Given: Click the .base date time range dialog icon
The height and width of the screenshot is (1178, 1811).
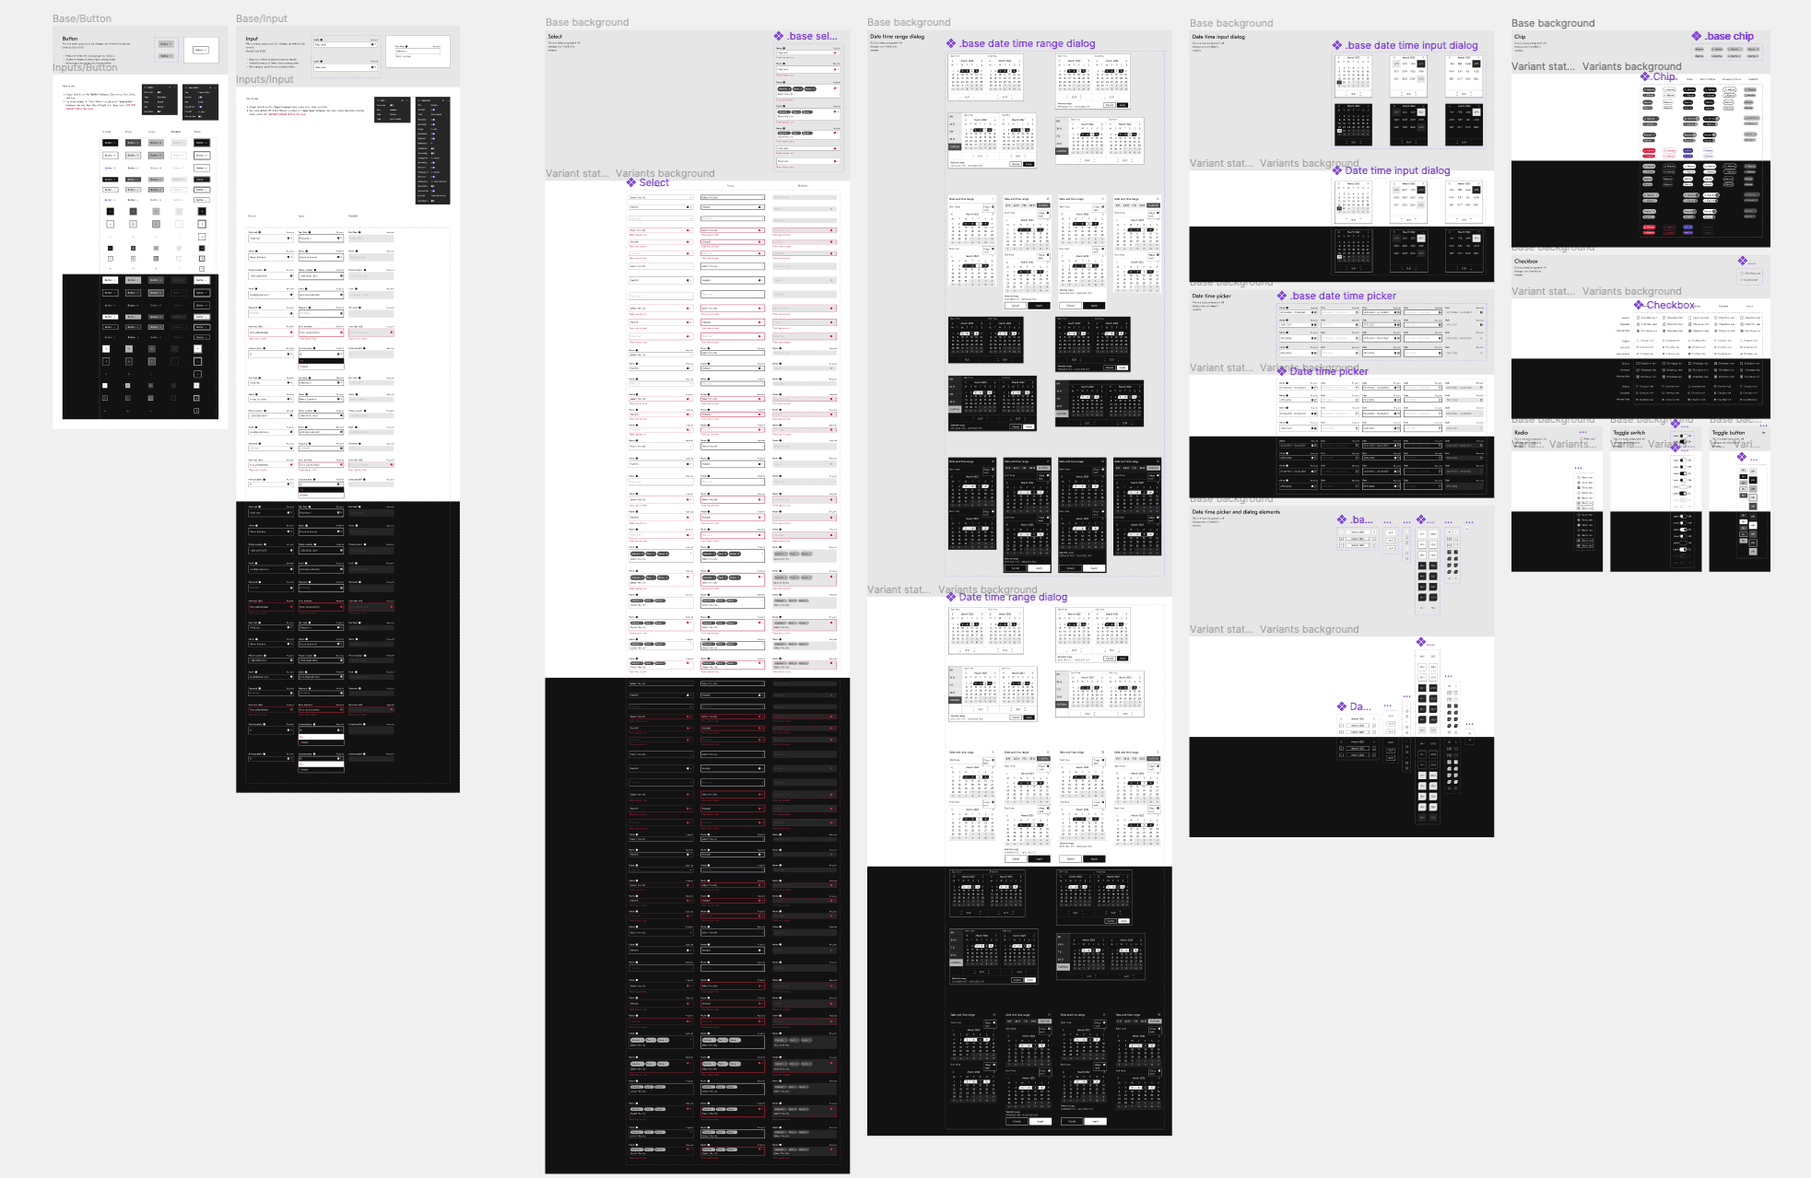Looking at the screenshot, I should 952,42.
